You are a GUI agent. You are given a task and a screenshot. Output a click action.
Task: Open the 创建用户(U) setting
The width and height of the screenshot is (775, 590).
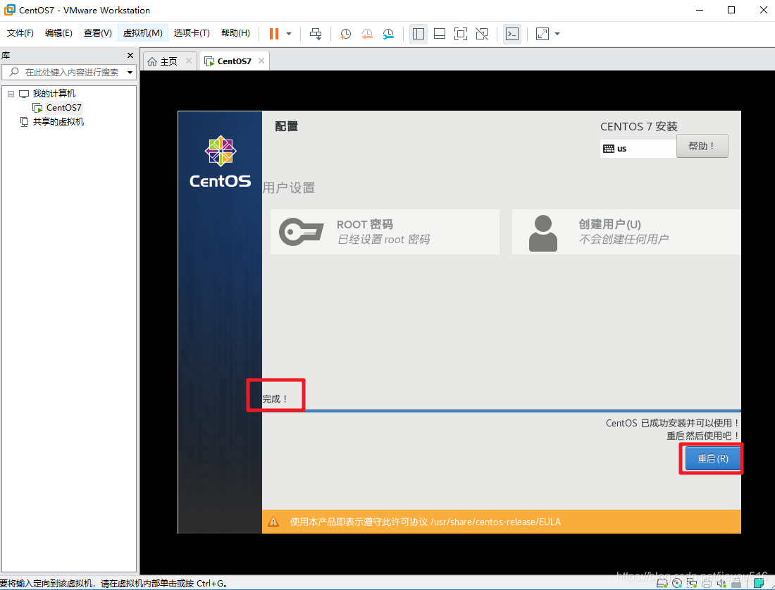pyautogui.click(x=626, y=232)
